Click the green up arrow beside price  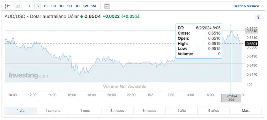click(81, 16)
